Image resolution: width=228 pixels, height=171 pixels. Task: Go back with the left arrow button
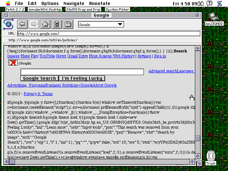tap(22, 24)
